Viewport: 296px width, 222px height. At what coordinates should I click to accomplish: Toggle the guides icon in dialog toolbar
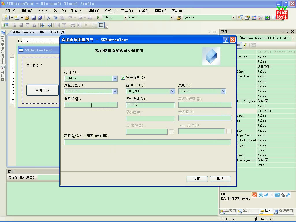pos(101,25)
